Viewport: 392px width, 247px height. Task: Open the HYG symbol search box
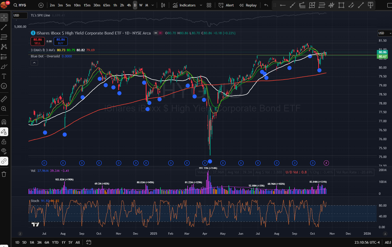tap(20, 5)
